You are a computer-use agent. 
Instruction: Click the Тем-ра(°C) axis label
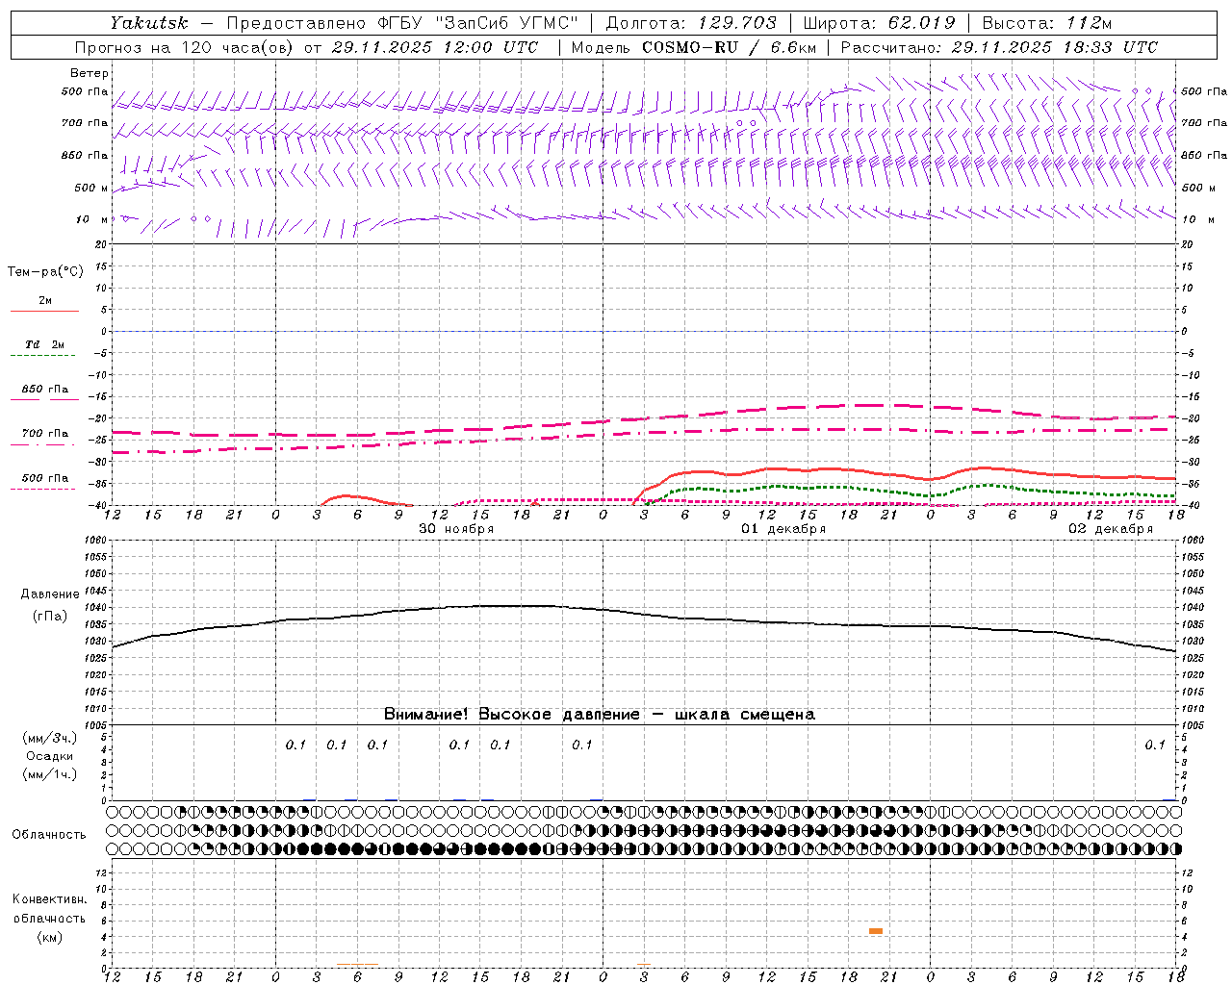tap(45, 272)
